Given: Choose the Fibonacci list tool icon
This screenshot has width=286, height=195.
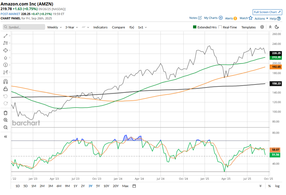Looking at the screenshot, I should 5,43.
